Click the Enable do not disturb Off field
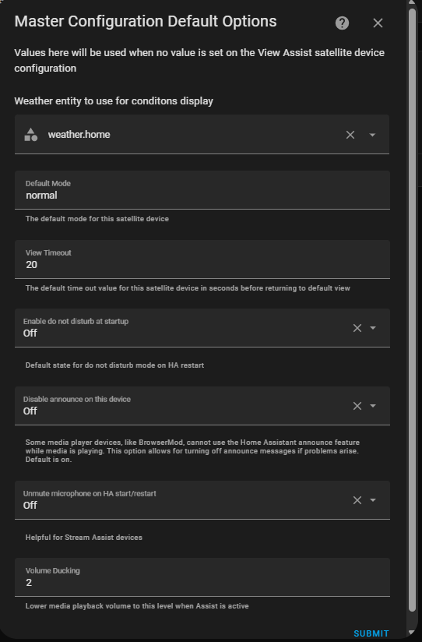The width and height of the screenshot is (422, 642). coord(202,328)
